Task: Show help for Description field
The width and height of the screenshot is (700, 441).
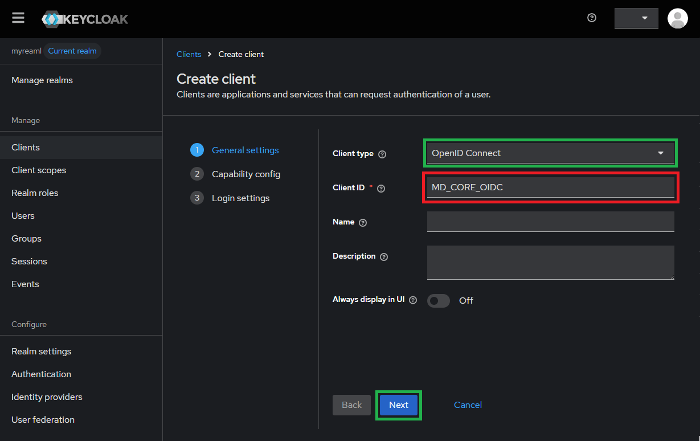Action: [x=384, y=257]
